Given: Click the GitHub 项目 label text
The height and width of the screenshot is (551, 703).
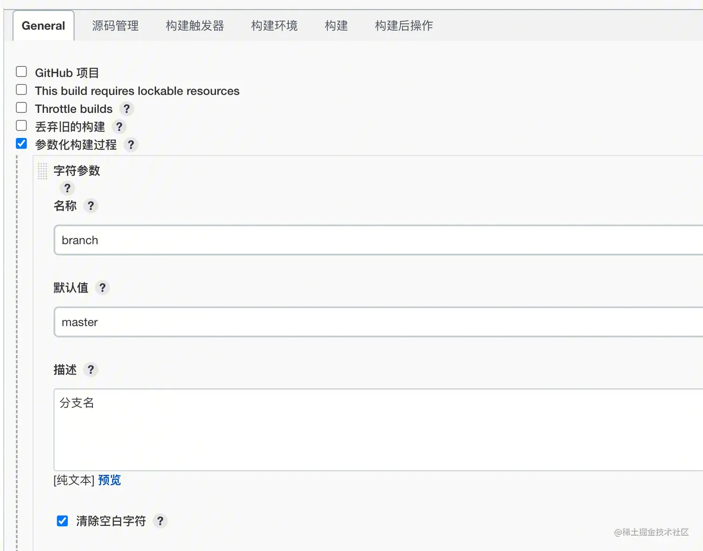Looking at the screenshot, I should tap(67, 73).
